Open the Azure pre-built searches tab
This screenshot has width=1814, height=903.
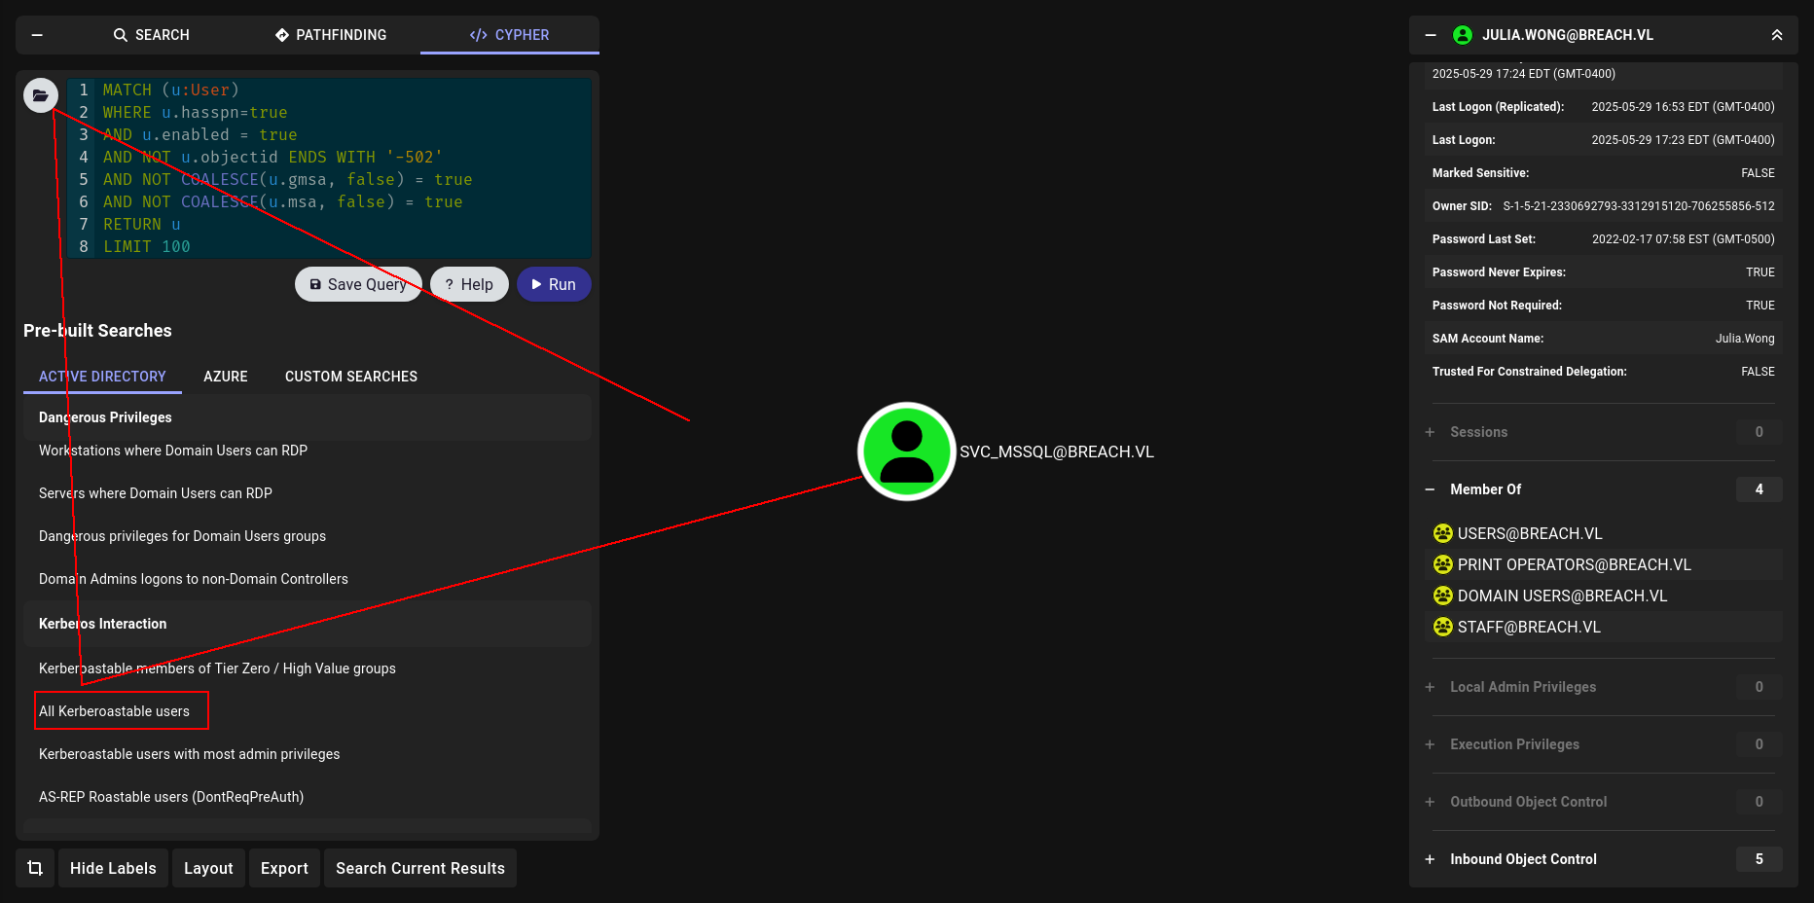point(226,377)
